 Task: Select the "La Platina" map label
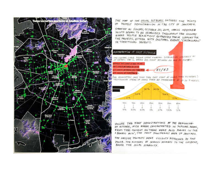71,120
